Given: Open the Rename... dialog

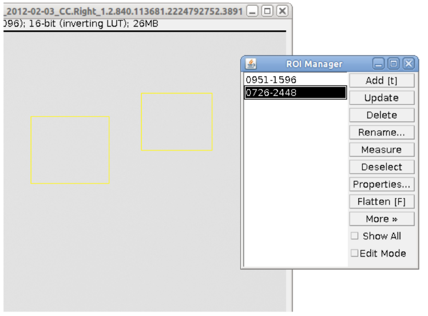Looking at the screenshot, I should [x=381, y=132].
